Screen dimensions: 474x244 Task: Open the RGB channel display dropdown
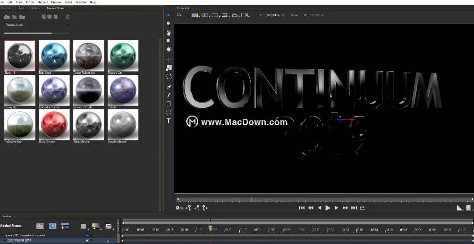[205, 15]
